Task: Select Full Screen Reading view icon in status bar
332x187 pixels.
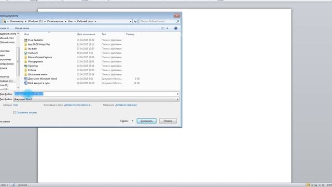Action: 312,185
